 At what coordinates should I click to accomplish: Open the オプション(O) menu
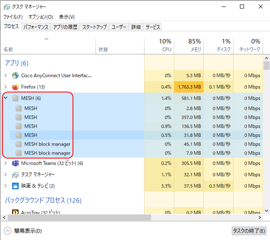[41, 17]
